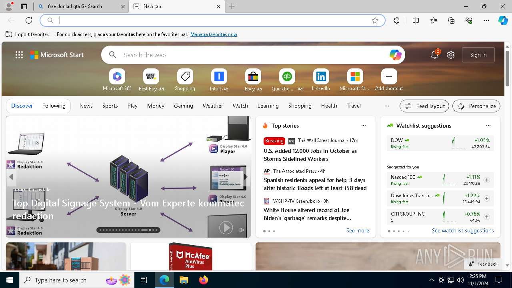The image size is (512, 288).
Task: Click the Personalize button
Action: 476,106
